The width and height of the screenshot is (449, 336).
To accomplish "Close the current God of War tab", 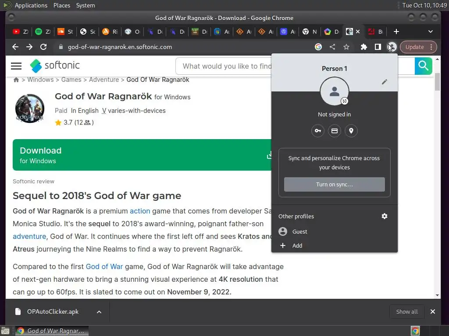I will point(358,31).
